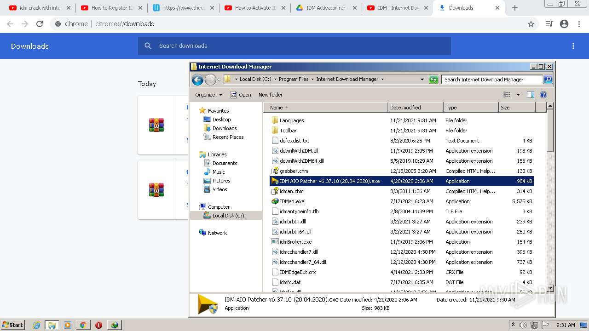Switch to the 'How to Activate ID' tab
Image resolution: width=589 pixels, height=331 pixels.
click(x=256, y=8)
